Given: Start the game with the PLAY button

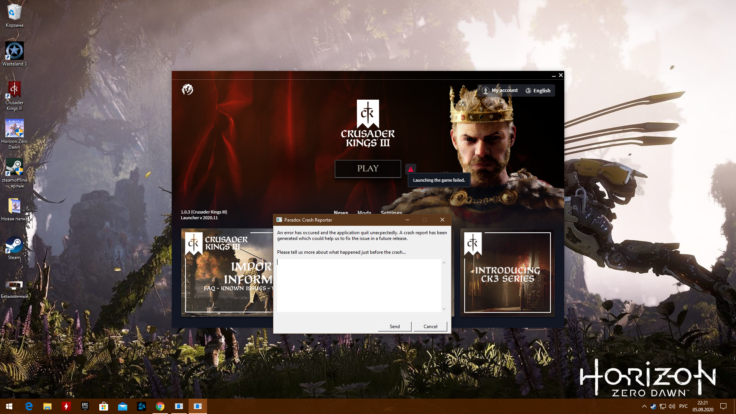Looking at the screenshot, I should 368,169.
